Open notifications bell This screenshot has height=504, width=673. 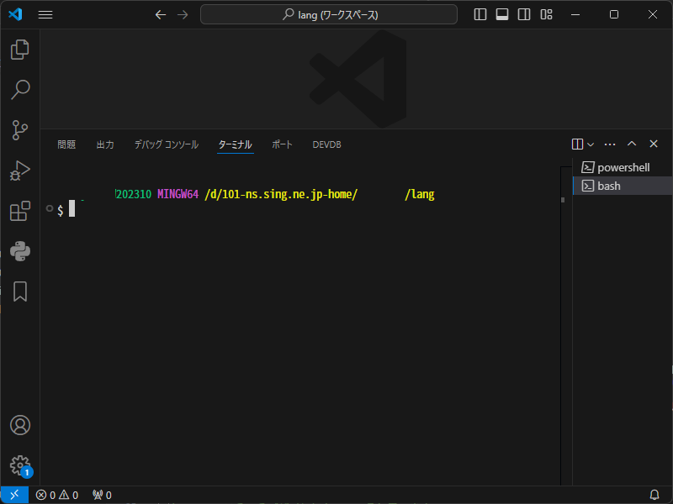point(654,495)
